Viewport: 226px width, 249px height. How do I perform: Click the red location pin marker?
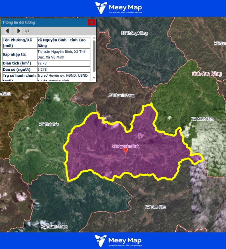(125, 151)
